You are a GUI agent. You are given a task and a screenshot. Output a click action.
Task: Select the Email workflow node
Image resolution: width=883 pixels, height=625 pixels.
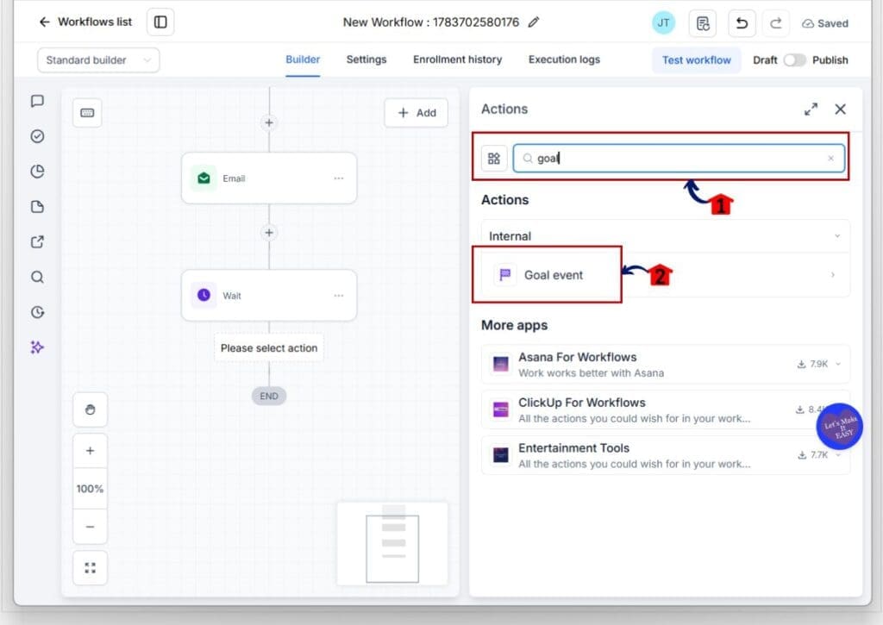pyautogui.click(x=269, y=178)
